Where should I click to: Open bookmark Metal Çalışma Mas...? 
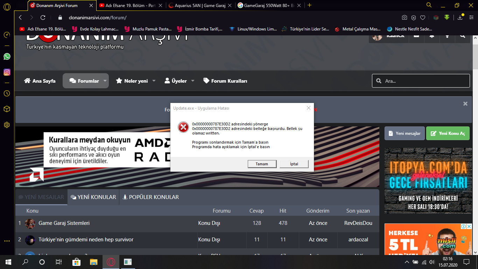(357, 29)
